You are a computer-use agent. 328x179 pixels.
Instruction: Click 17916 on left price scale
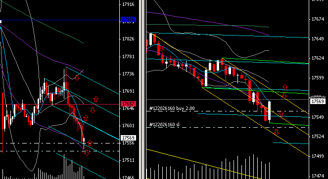(128, 4)
